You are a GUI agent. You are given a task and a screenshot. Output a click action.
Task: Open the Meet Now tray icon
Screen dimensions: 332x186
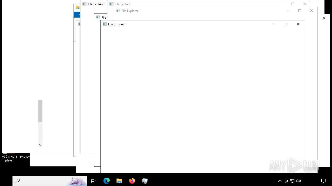(286, 181)
